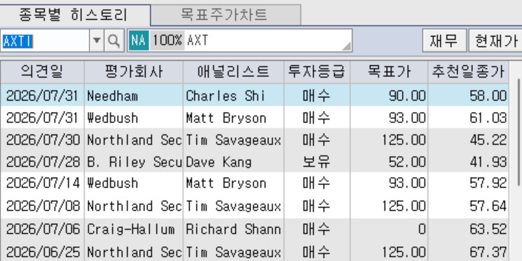Click the AXTI ticker input field
522x261 pixels.
coord(45,41)
